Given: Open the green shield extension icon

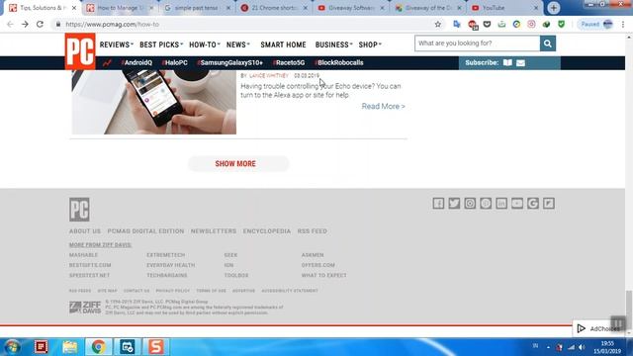Looking at the screenshot, I should click(561, 24).
